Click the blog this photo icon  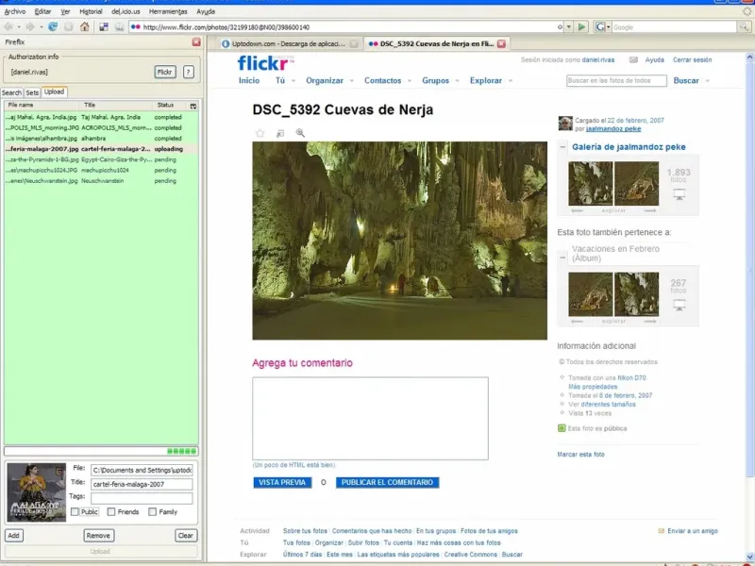(280, 133)
